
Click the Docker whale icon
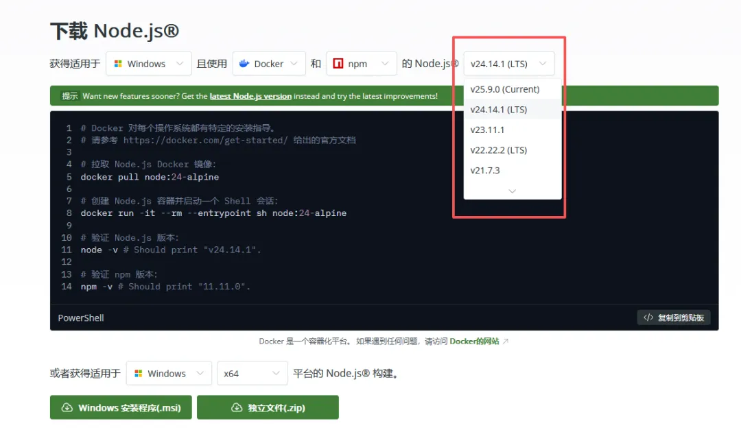tap(244, 63)
